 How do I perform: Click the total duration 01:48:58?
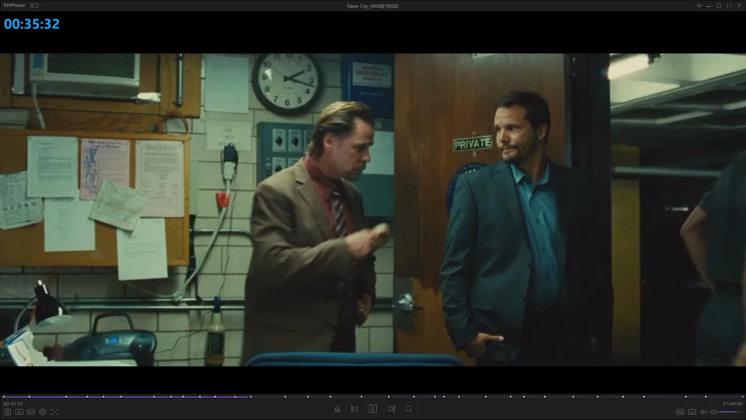tap(733, 404)
